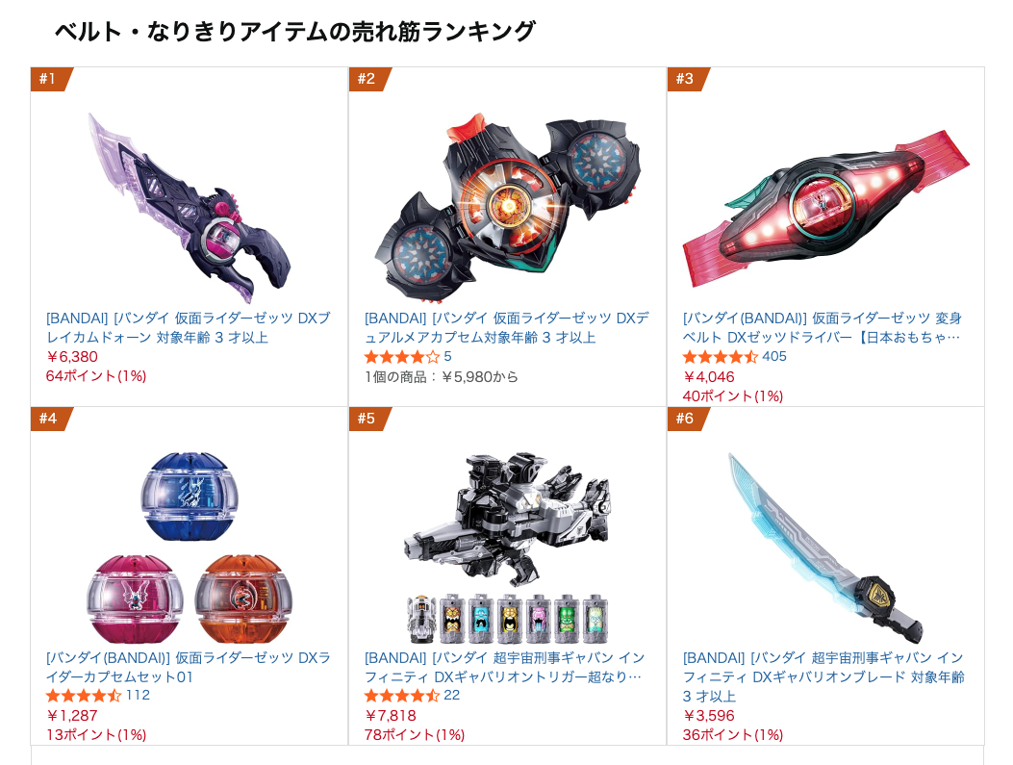Open DXデュアルメアカプセム product title link

coord(506,327)
